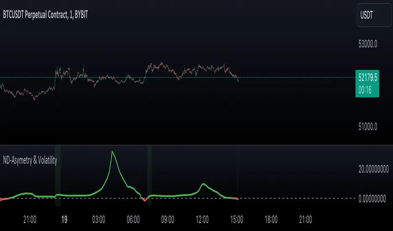
Task: Click the red indicator dip near 07:00
Action: [x=145, y=199]
